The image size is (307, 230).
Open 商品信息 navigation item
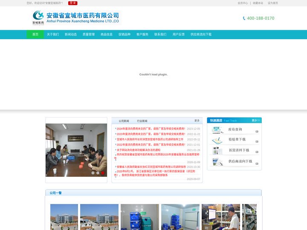(107, 34)
